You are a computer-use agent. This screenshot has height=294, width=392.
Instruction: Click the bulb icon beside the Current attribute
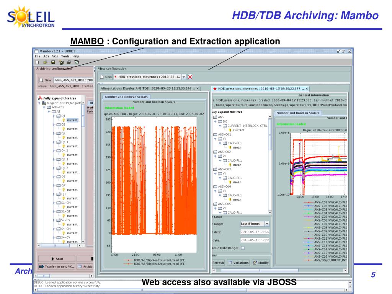pos(230,130)
